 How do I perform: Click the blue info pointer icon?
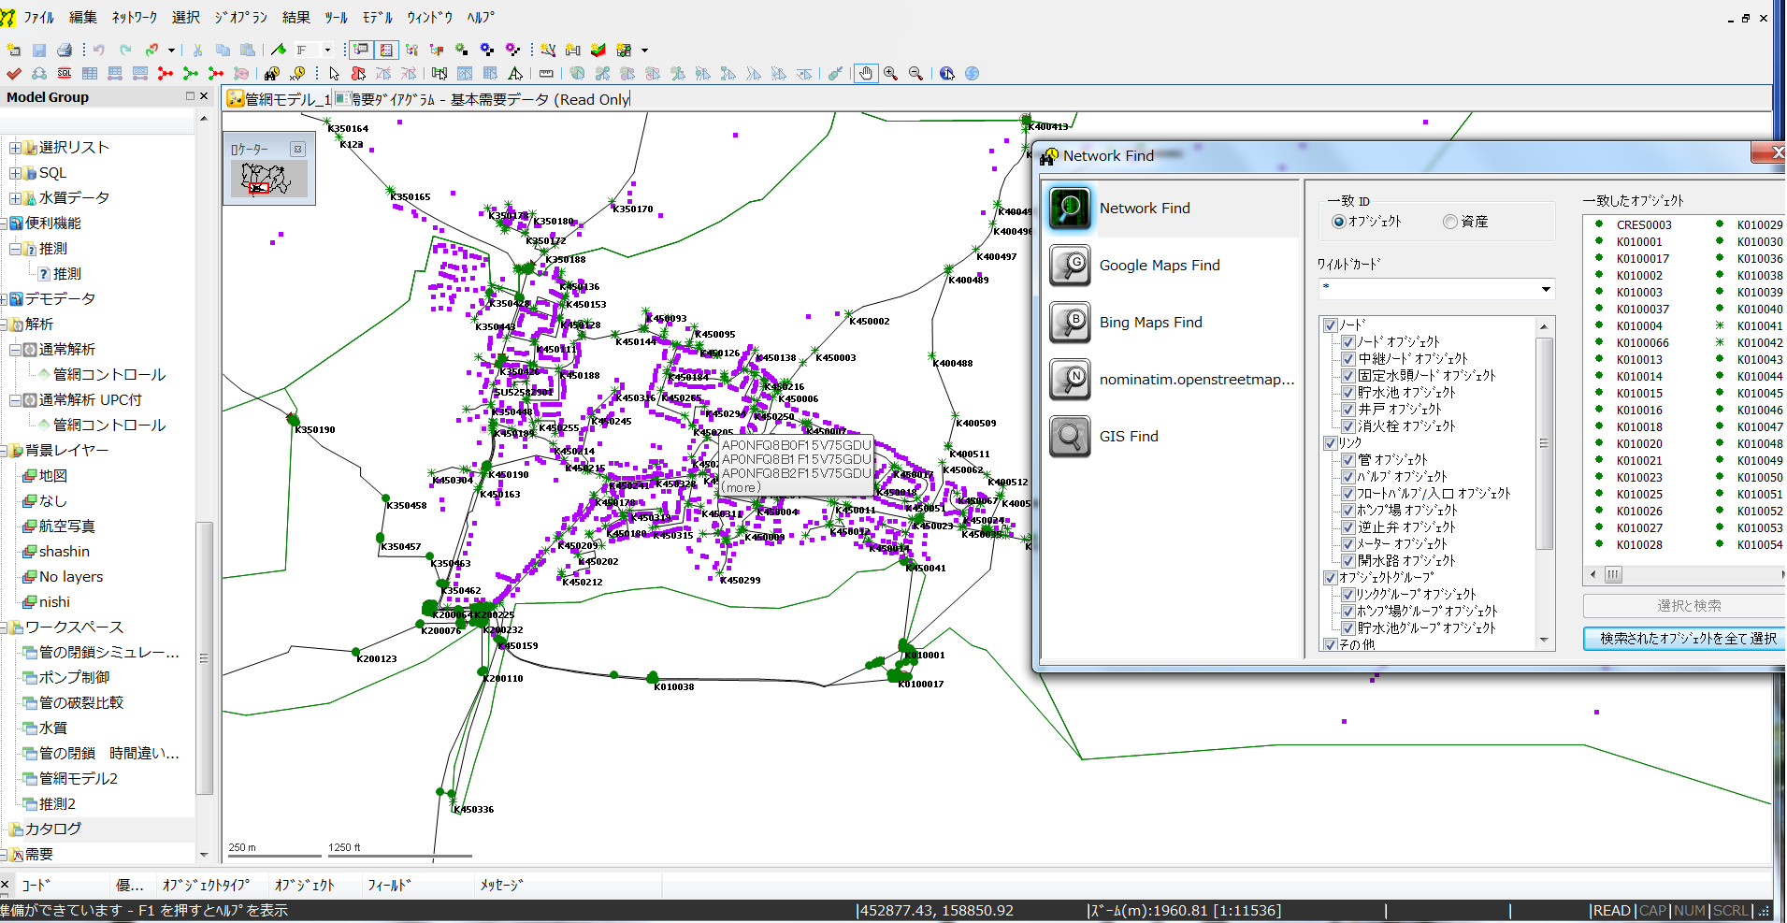pyautogui.click(x=947, y=73)
